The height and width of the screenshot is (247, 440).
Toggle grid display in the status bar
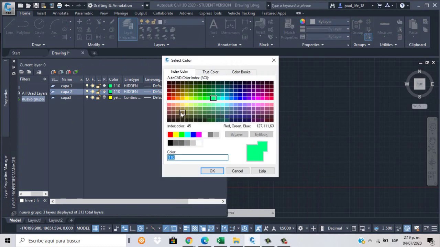(x=95, y=228)
